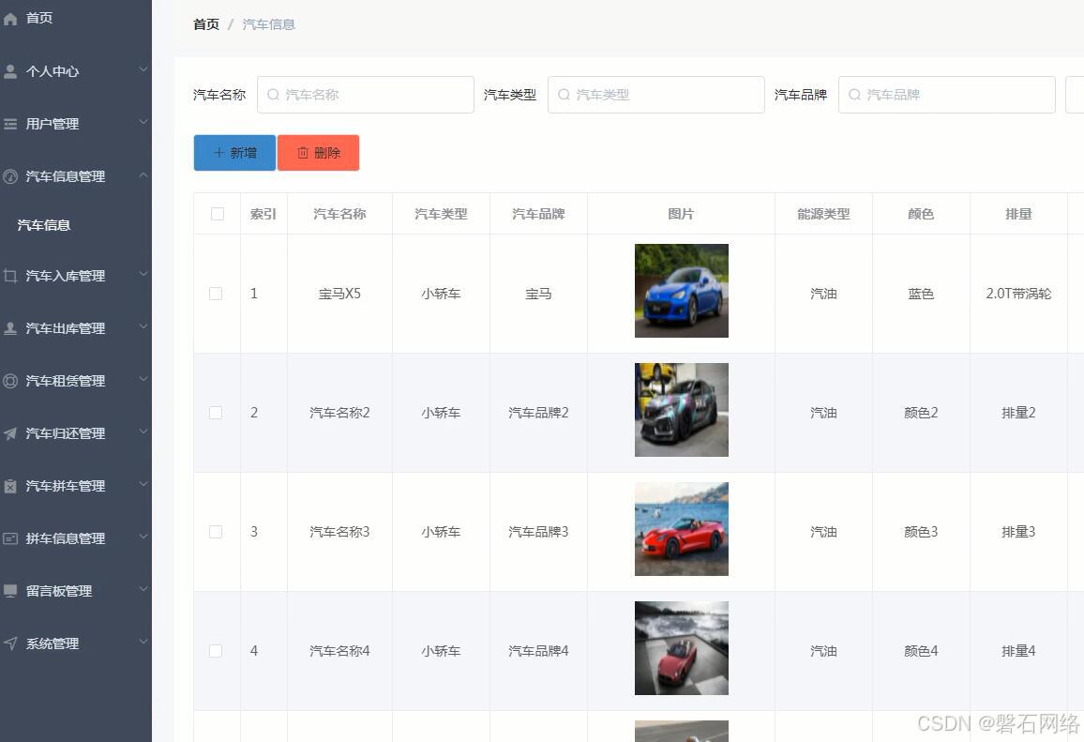This screenshot has height=742, width=1084.
Task: Check the checkbox for row 宝马X5
Action: pos(216,294)
